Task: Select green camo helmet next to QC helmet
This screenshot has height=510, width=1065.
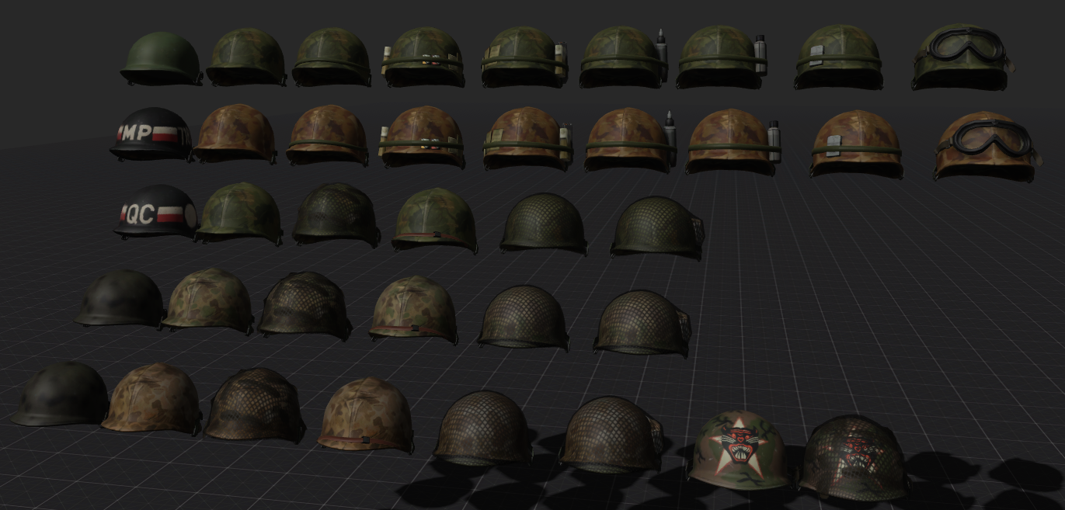Action: [x=238, y=213]
